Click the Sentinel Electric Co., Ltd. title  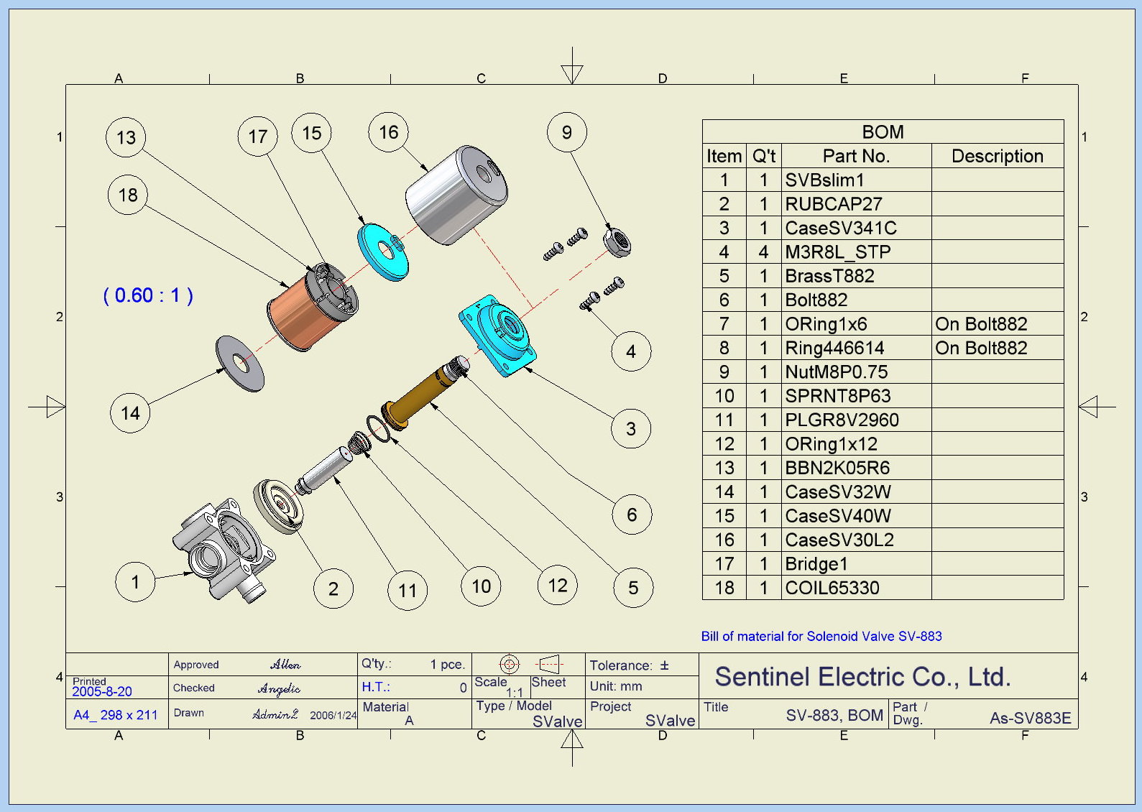point(862,677)
